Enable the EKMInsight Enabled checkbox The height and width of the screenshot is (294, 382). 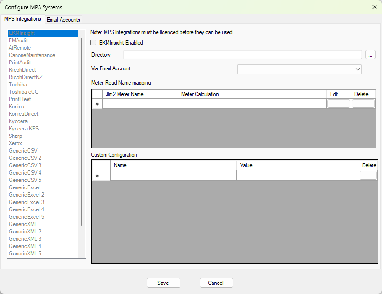pos(94,43)
